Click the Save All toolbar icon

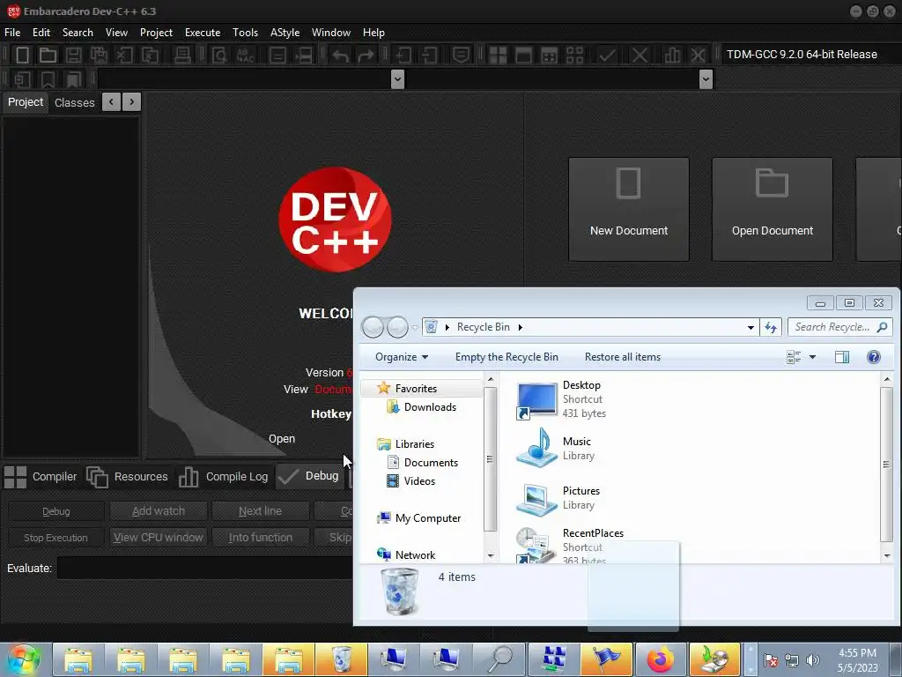[99, 56]
